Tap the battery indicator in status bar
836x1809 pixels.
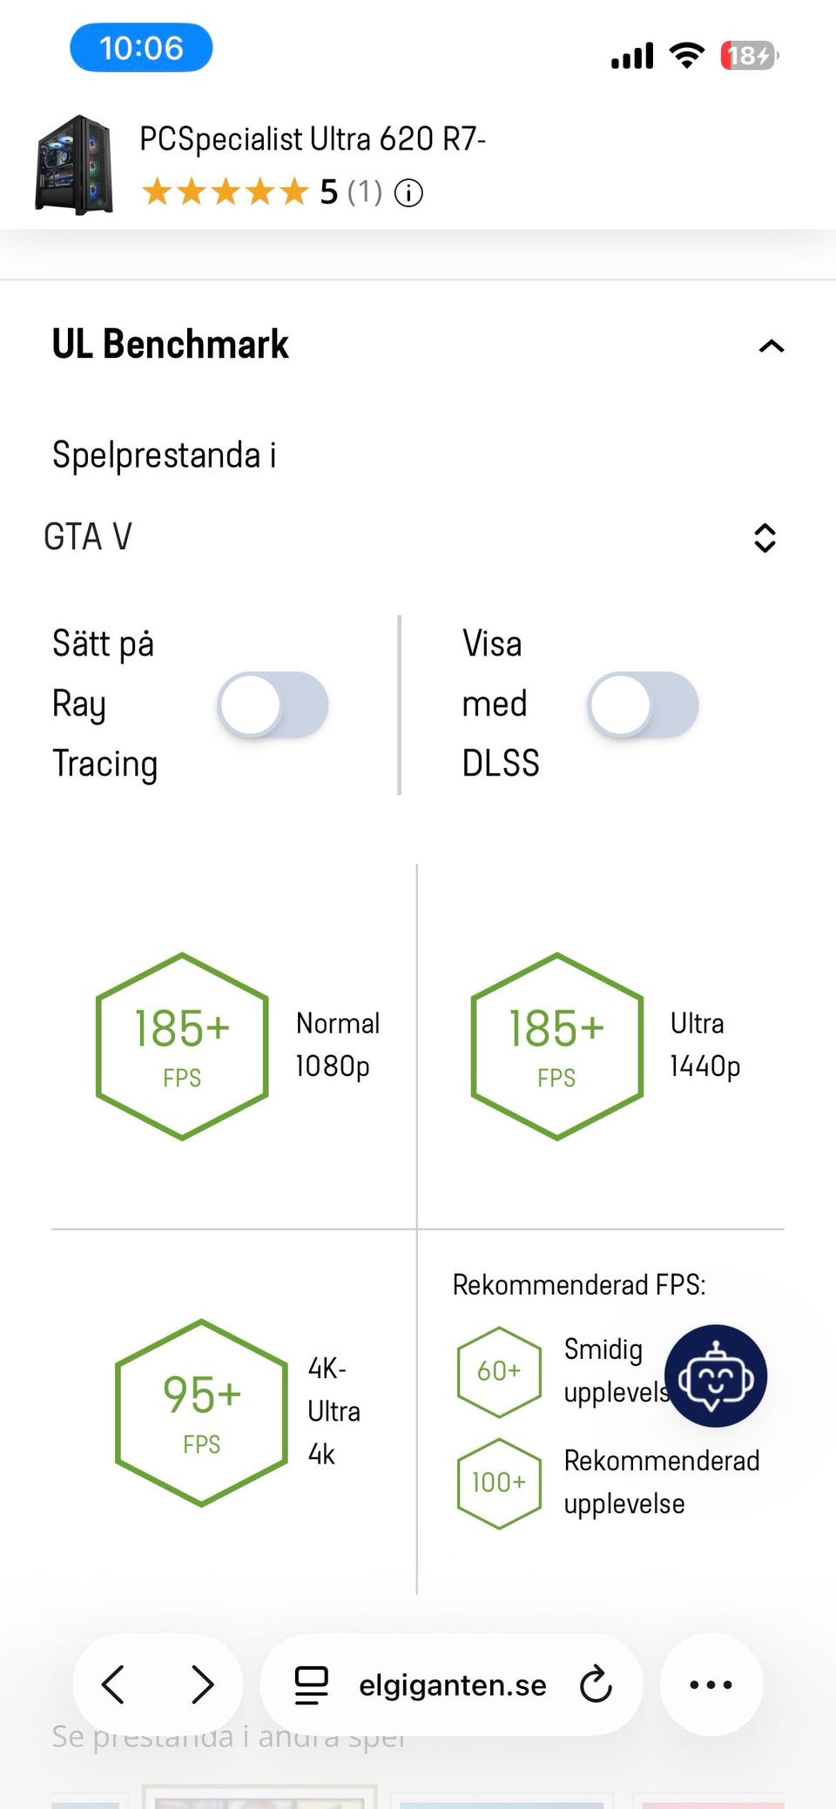pos(748,56)
